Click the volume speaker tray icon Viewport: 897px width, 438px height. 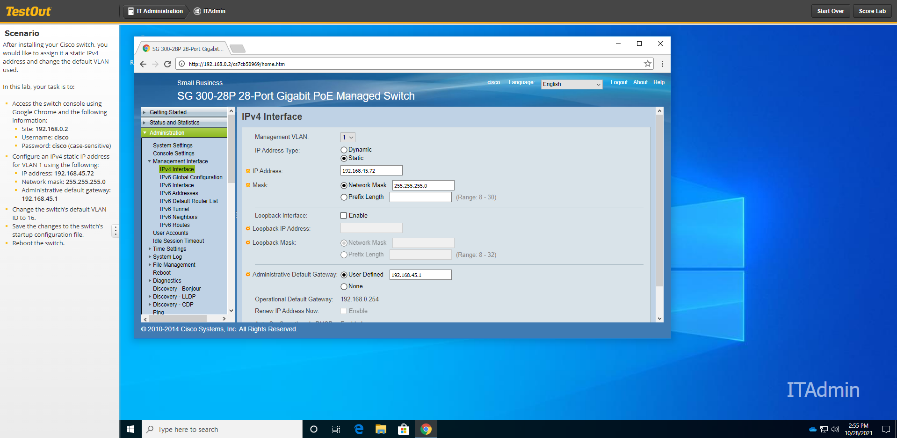(x=835, y=429)
